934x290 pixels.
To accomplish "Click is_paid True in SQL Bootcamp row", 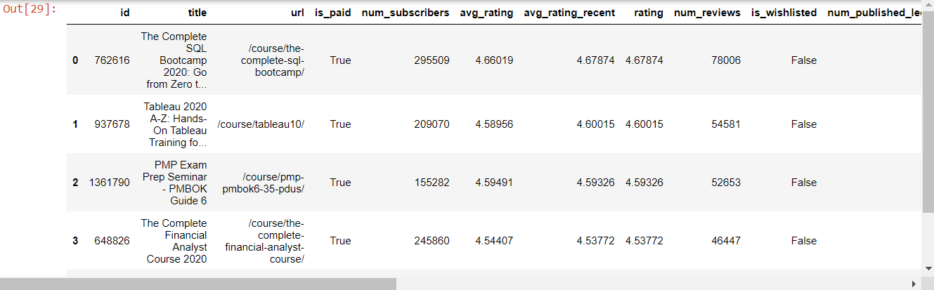I will pos(340,60).
